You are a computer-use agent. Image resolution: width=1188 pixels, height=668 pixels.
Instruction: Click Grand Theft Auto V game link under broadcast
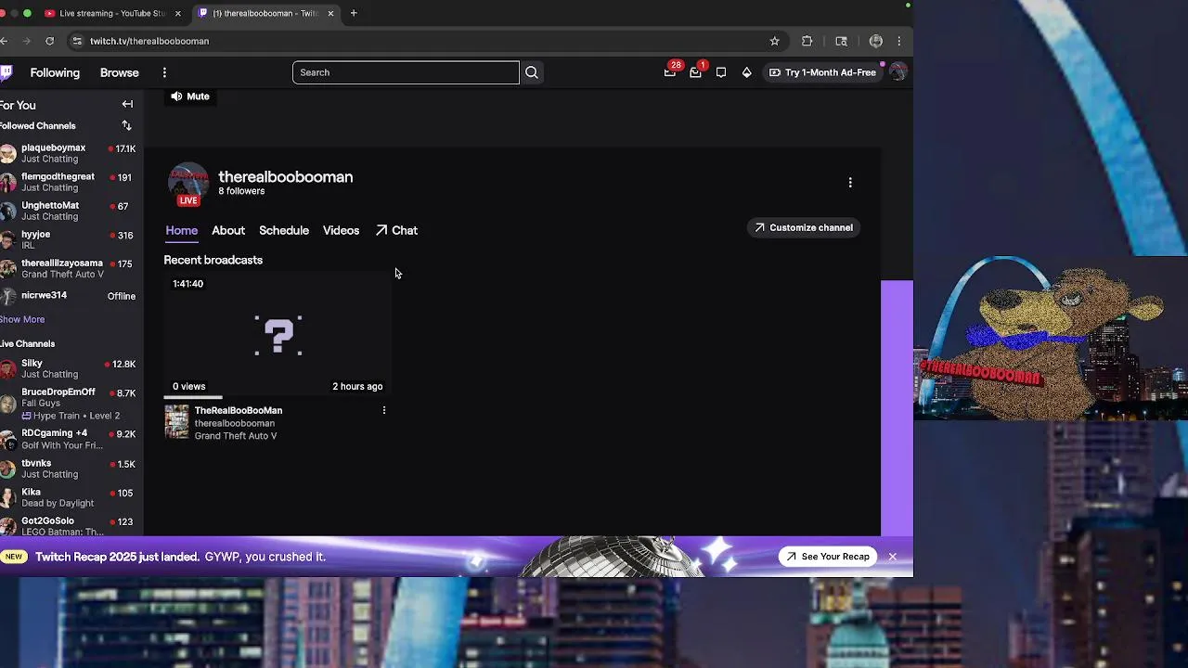[x=236, y=436]
